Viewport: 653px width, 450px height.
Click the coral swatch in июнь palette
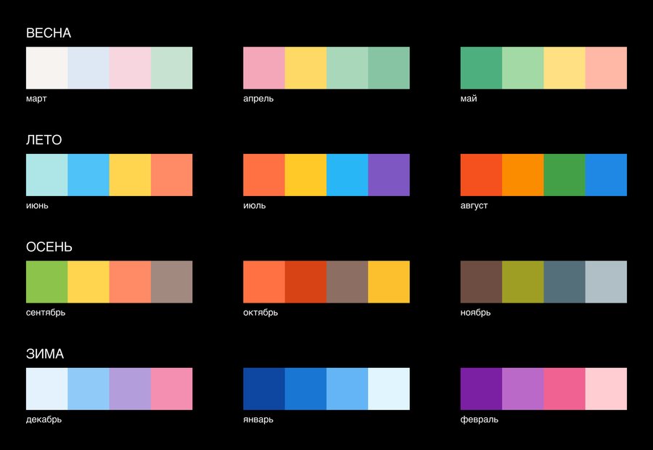tap(172, 175)
